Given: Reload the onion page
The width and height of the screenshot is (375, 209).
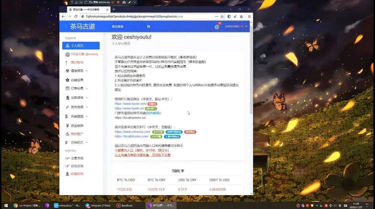Looking at the screenshot, I should pyautogui.click(x=76, y=16).
